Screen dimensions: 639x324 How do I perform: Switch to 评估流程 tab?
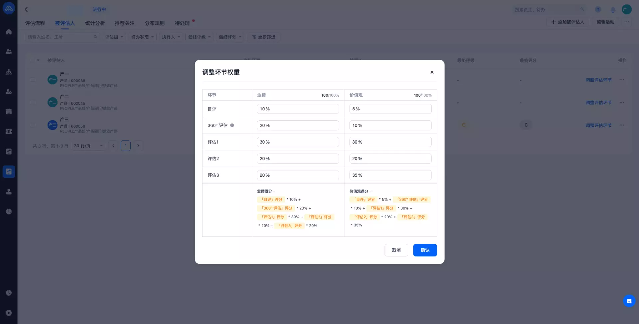[x=35, y=23]
